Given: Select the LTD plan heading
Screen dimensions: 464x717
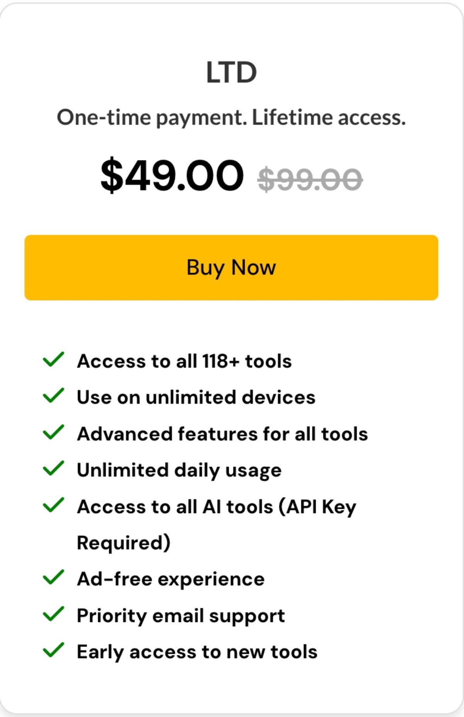Looking at the screenshot, I should (231, 72).
